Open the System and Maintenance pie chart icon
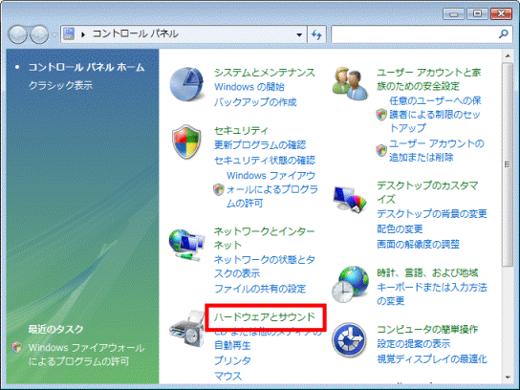 186,84
